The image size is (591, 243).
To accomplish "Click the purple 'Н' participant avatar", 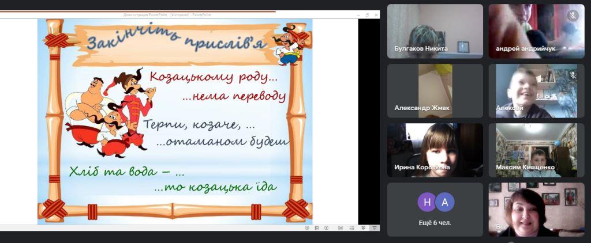I will tap(427, 202).
